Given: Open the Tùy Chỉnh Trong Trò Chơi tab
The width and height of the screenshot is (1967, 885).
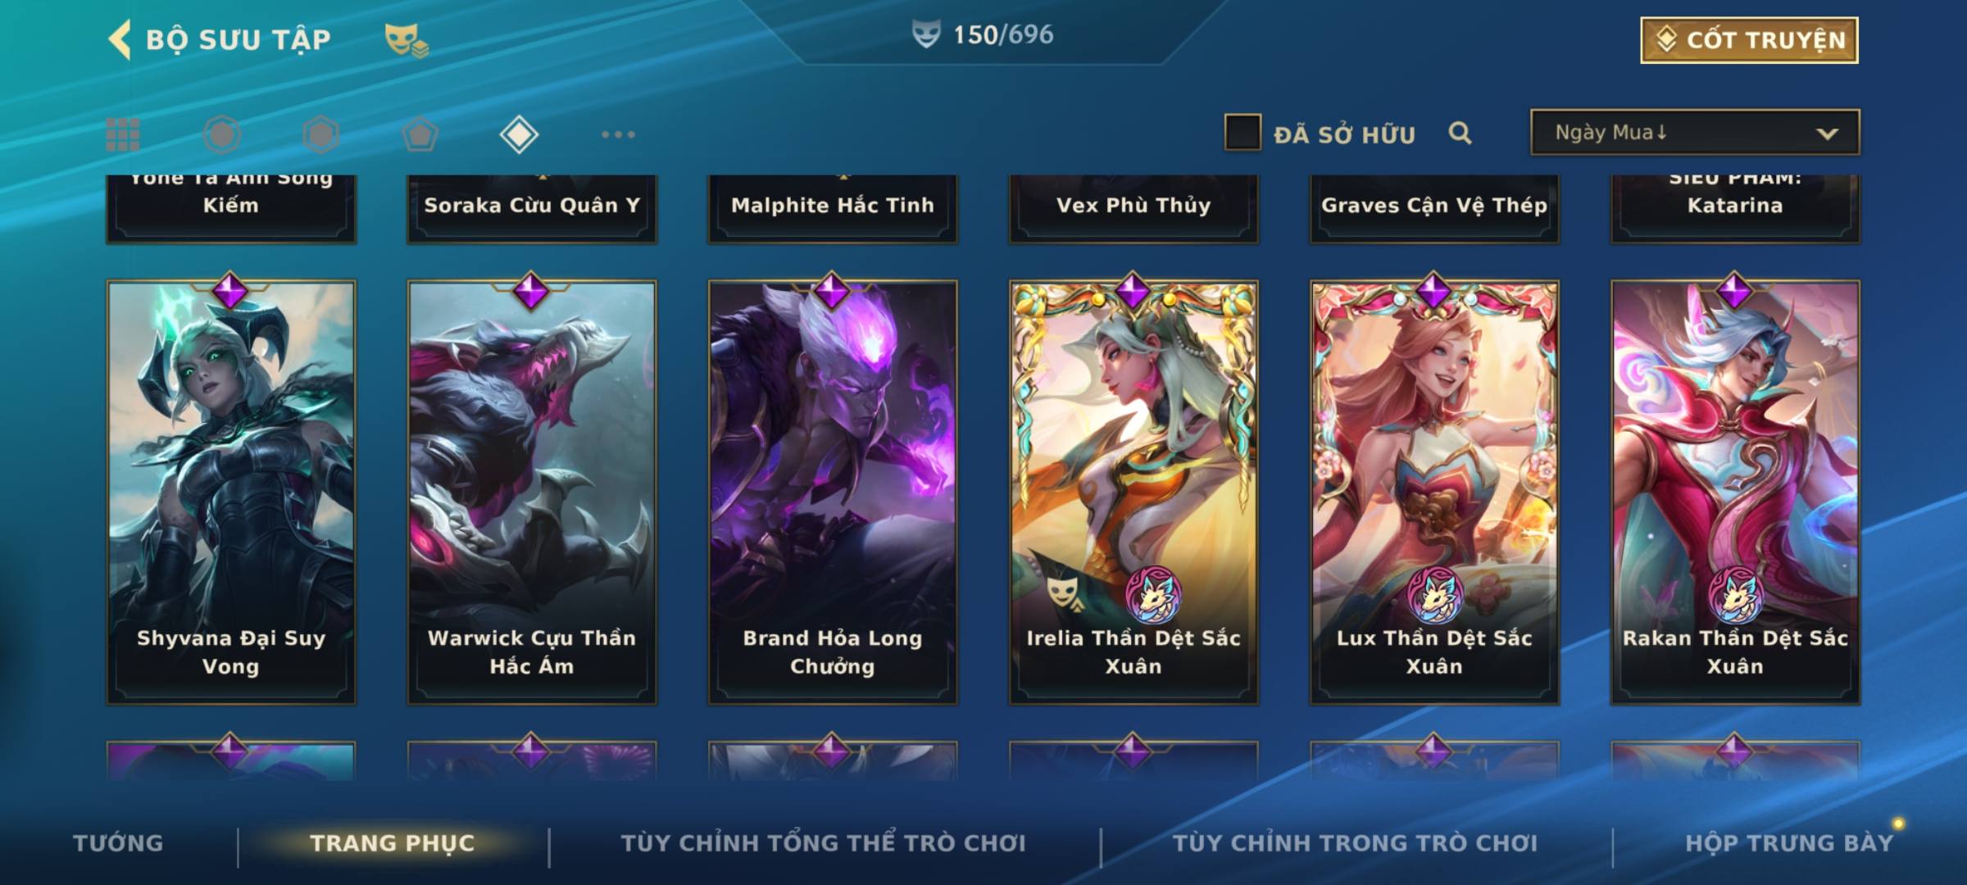Looking at the screenshot, I should point(1355,843).
